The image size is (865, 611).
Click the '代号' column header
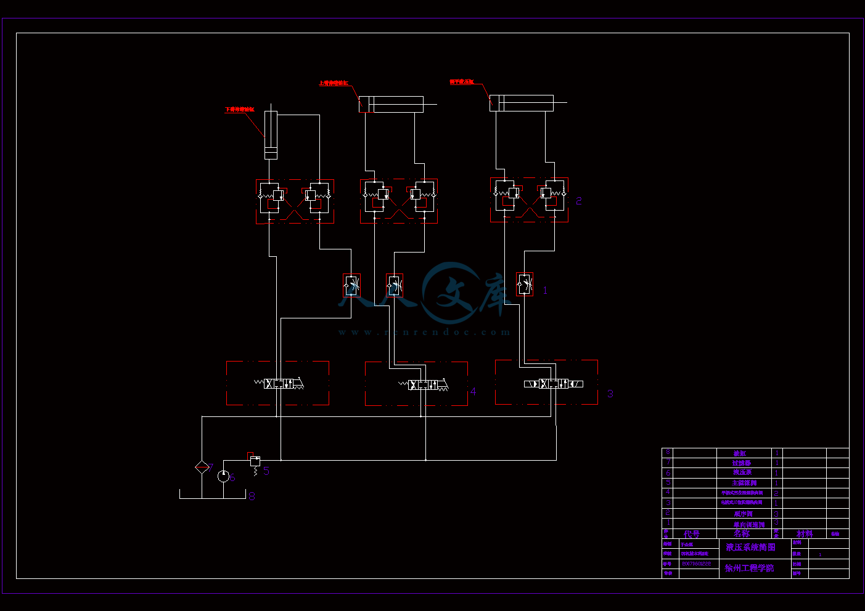click(x=692, y=534)
